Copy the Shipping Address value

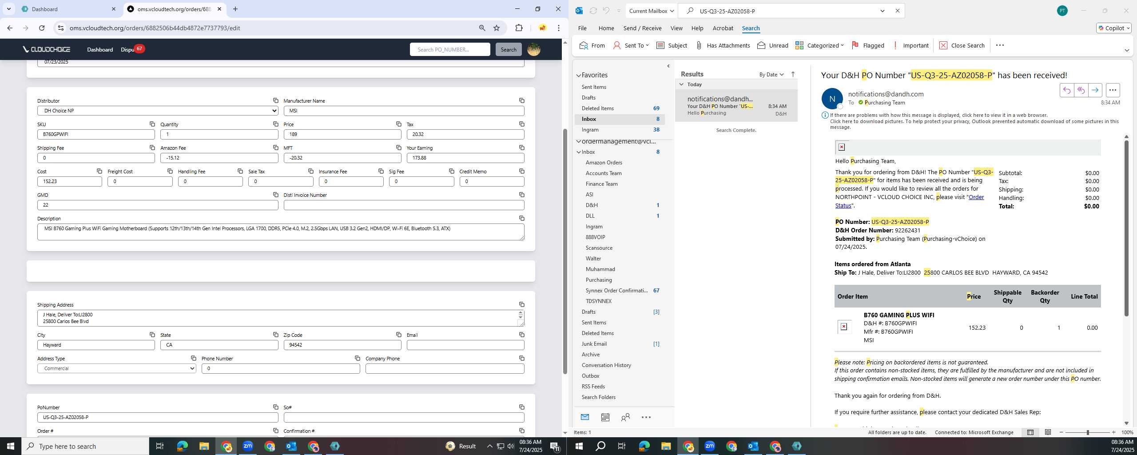pos(521,304)
